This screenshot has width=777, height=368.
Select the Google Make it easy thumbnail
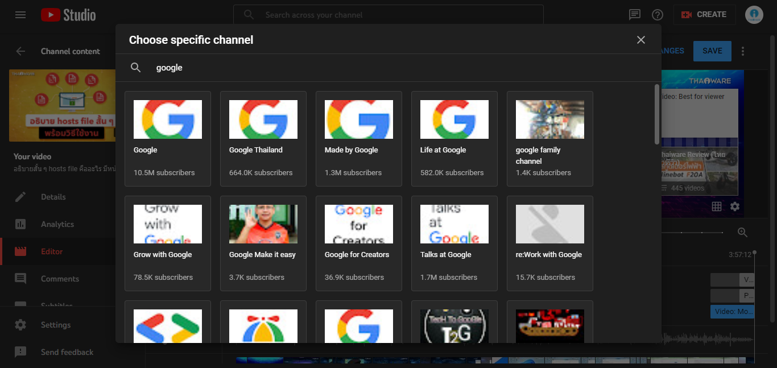263,224
